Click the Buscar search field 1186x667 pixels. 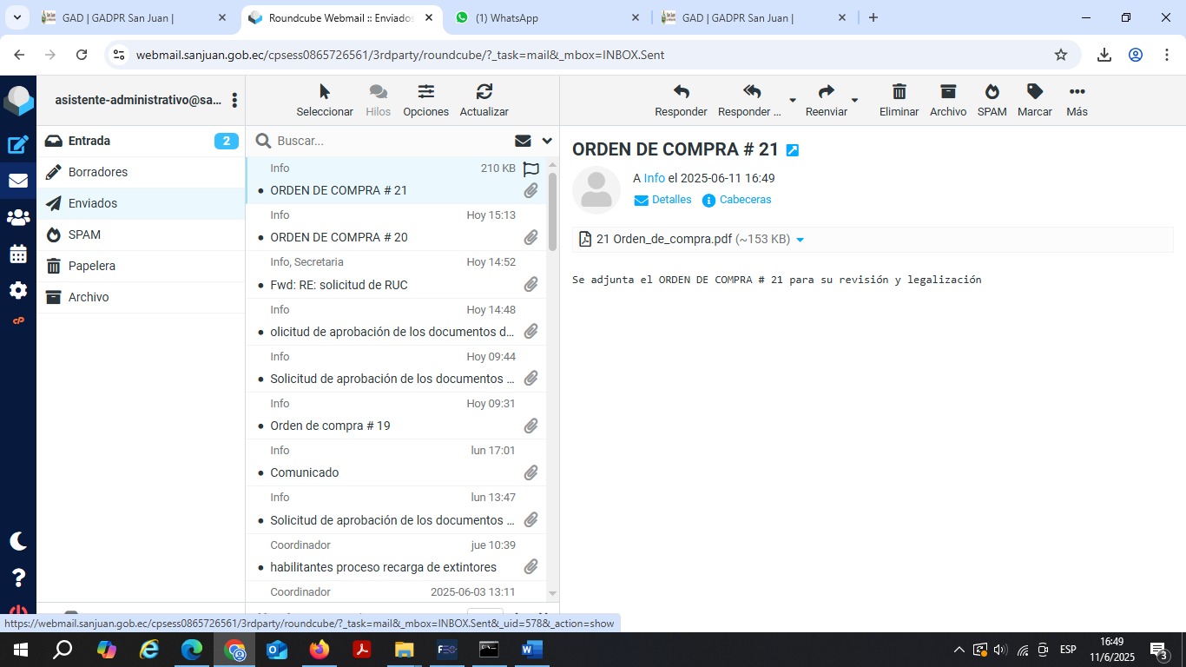[x=391, y=141]
